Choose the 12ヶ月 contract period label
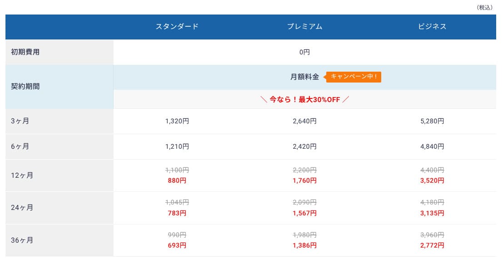Image resolution: width=503 pixels, height=263 pixels. 22,175
